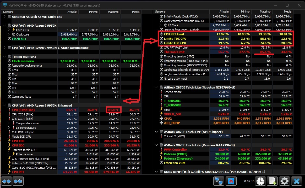Collapse the DDR5 DIMM [#1] G.Skill section
This screenshot has width=305, height=188.
point(156,172)
